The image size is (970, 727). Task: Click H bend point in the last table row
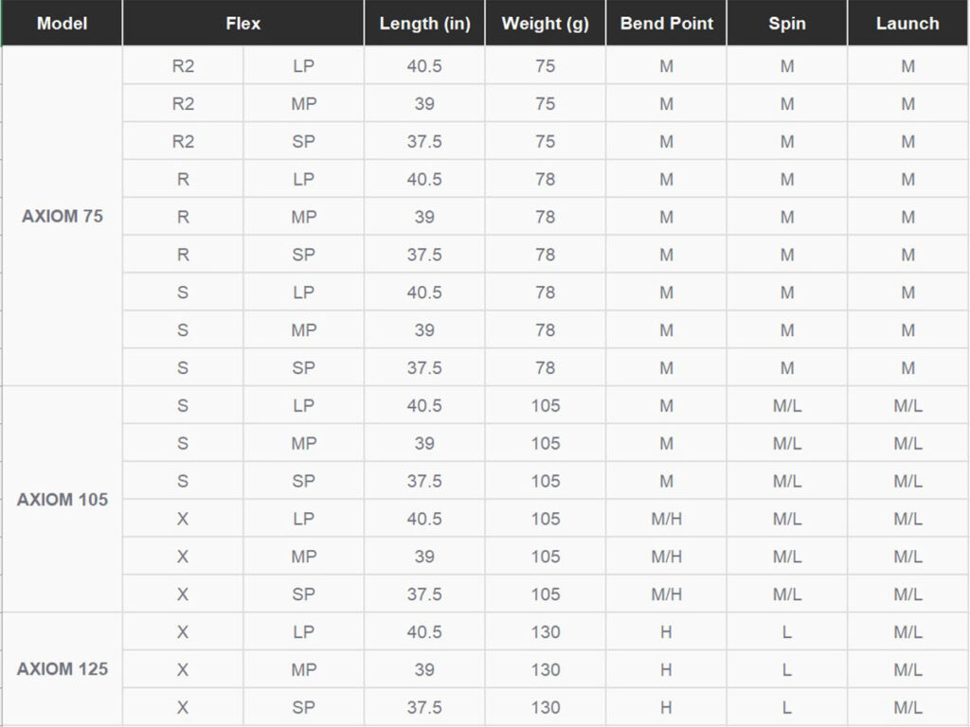pyautogui.click(x=666, y=707)
